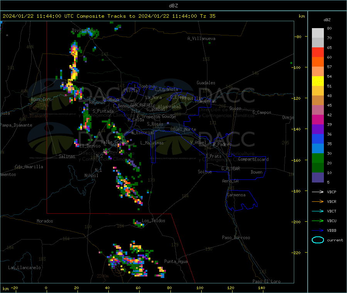Click the Cda_Amarilla location label
Screen dimensions: 347x293
click(x=29, y=167)
